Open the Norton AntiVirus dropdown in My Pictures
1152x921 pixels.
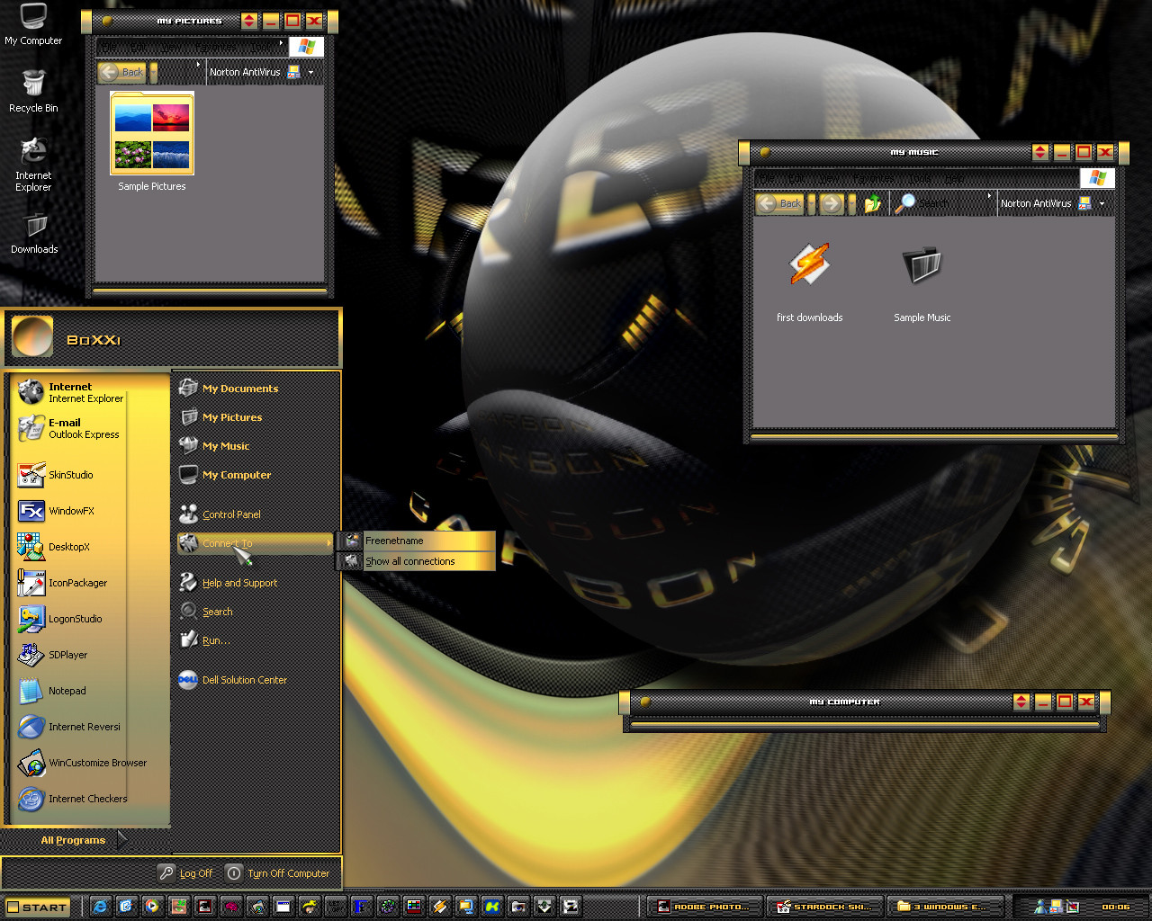pos(311,72)
